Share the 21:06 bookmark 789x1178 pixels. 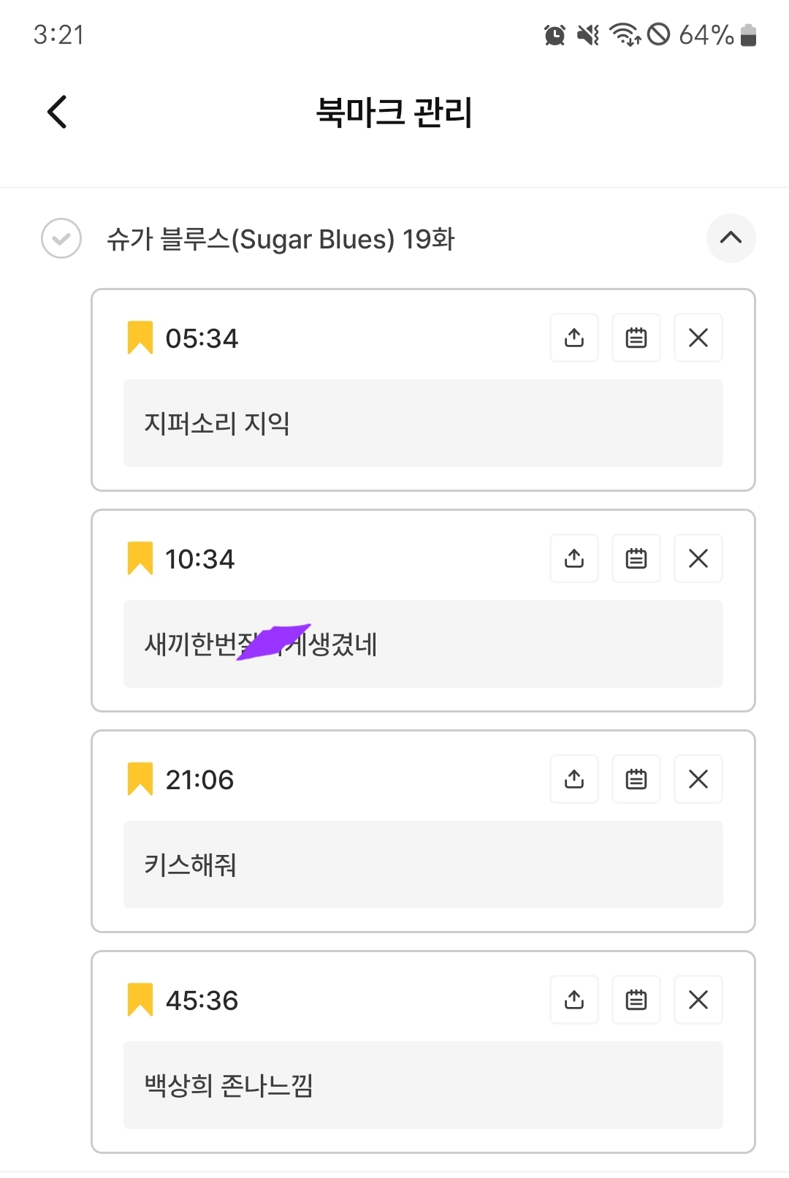(x=574, y=779)
